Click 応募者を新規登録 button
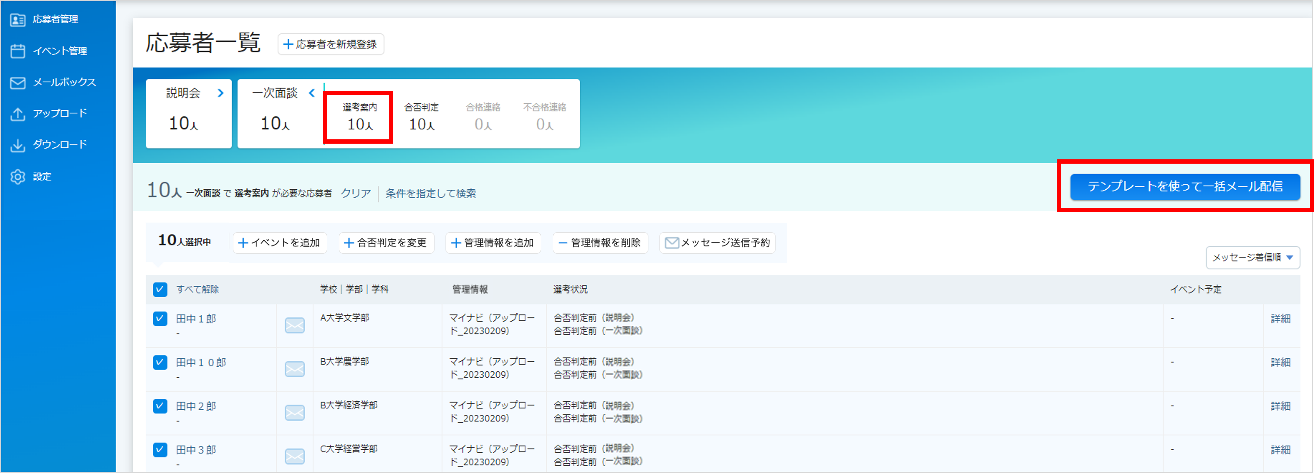The height and width of the screenshot is (473, 1314). 331,45
